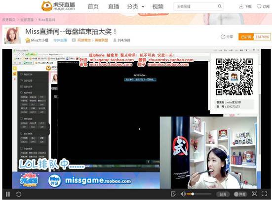272x200 pixels.
Task: Click the stream title Miss直播间 heading
Action: pyautogui.click(x=71, y=32)
